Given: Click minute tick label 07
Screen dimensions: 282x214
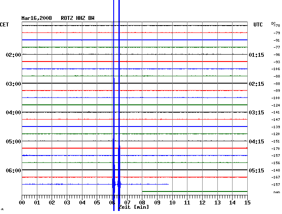Looking at the screenshot, I should tap(127, 203).
